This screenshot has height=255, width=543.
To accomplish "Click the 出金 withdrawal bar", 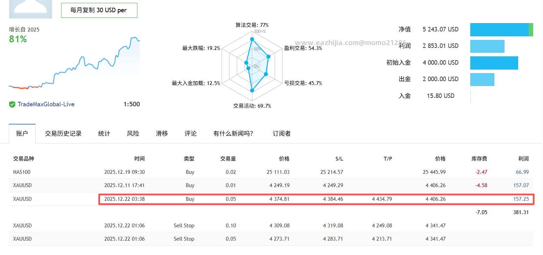I will 482,79.
